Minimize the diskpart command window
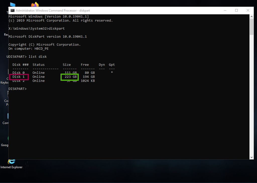 [x=225, y=11]
